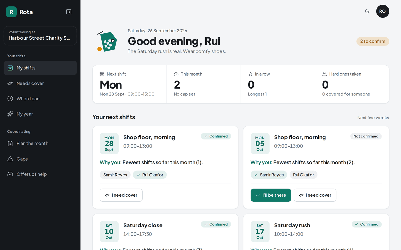Click the Saturday rush shift title

(292, 225)
